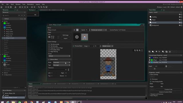Click the Debug toolbar icon

20,7
